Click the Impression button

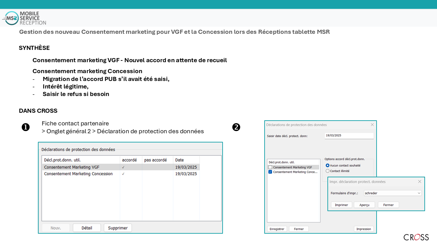click(x=364, y=229)
